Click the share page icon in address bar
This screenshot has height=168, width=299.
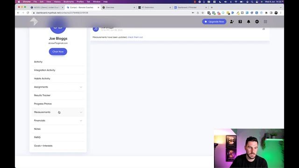198,13
